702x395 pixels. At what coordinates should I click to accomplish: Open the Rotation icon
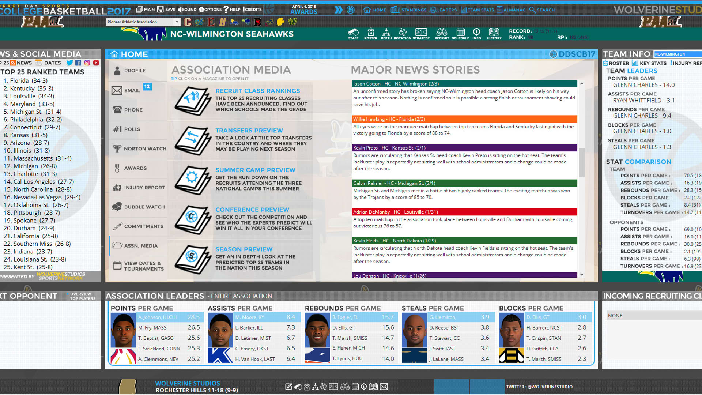[x=402, y=34]
